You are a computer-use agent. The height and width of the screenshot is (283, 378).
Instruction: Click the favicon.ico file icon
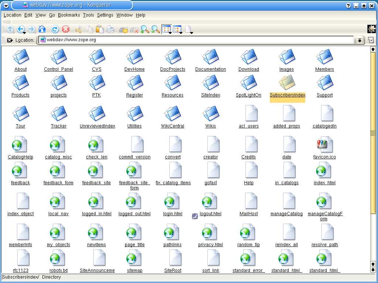[324, 144]
